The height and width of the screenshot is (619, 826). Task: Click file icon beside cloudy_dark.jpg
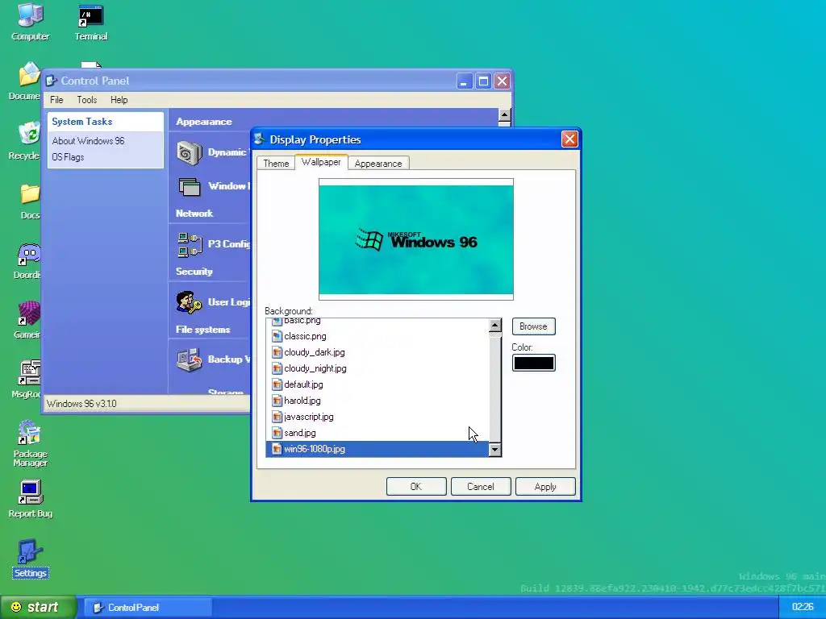click(277, 352)
